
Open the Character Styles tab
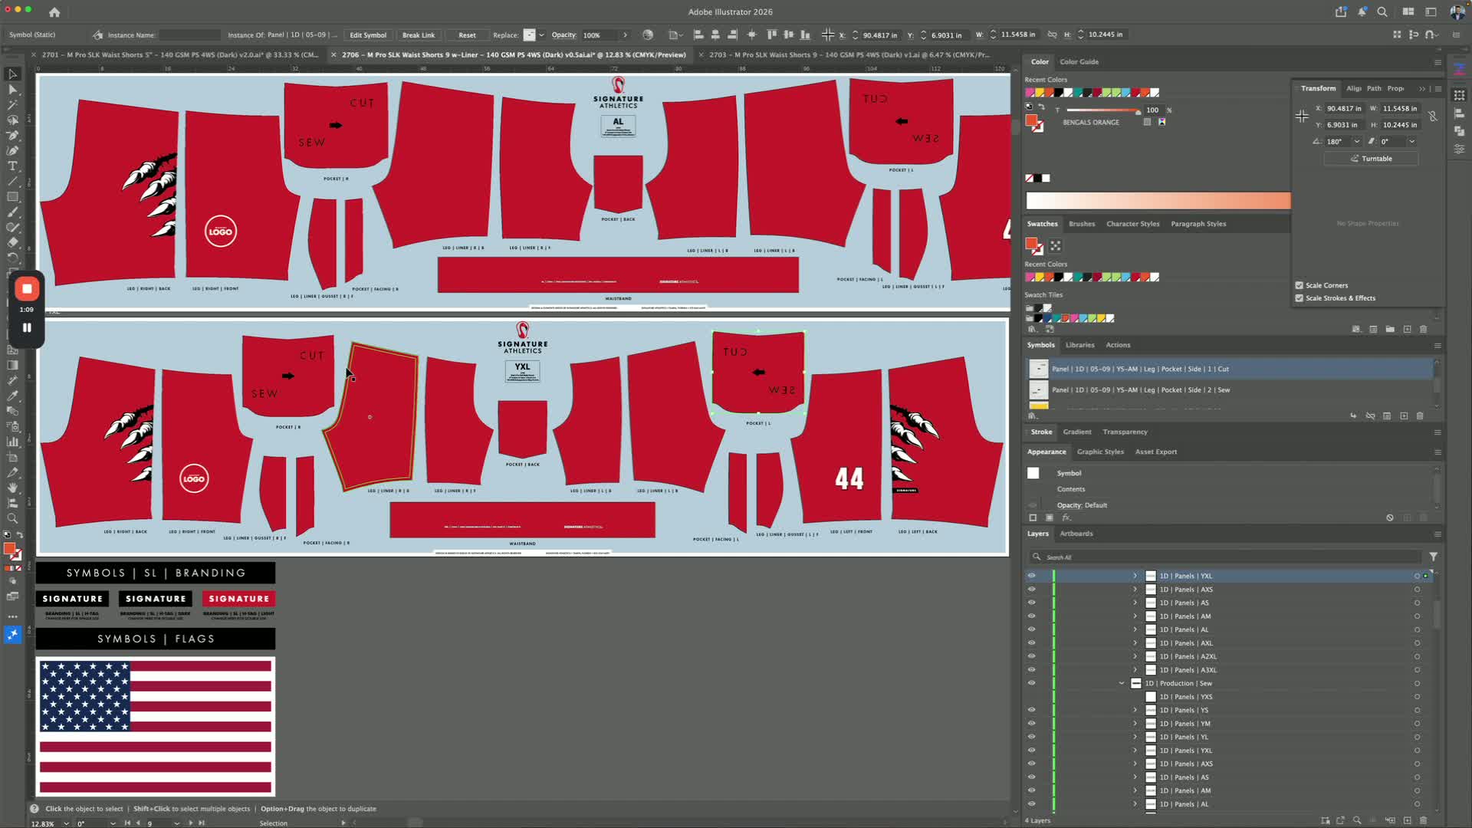[x=1132, y=224]
